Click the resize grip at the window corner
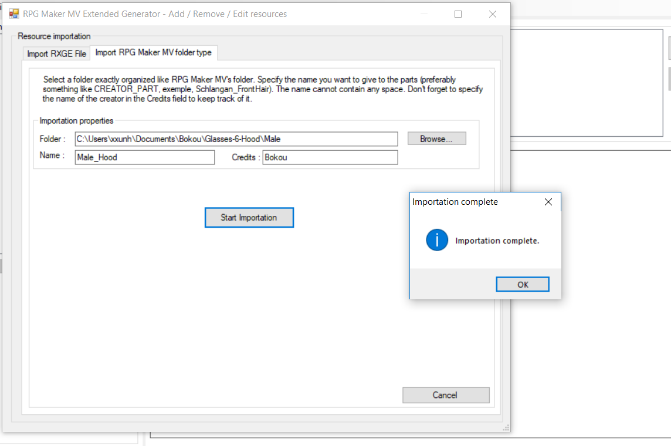Image resolution: width=671 pixels, height=446 pixels. [x=506, y=428]
